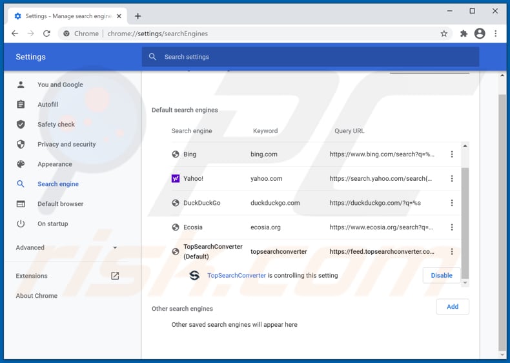This screenshot has width=510, height=363.
Task: Click the shield check icon beside Safety check
Action: (21, 125)
